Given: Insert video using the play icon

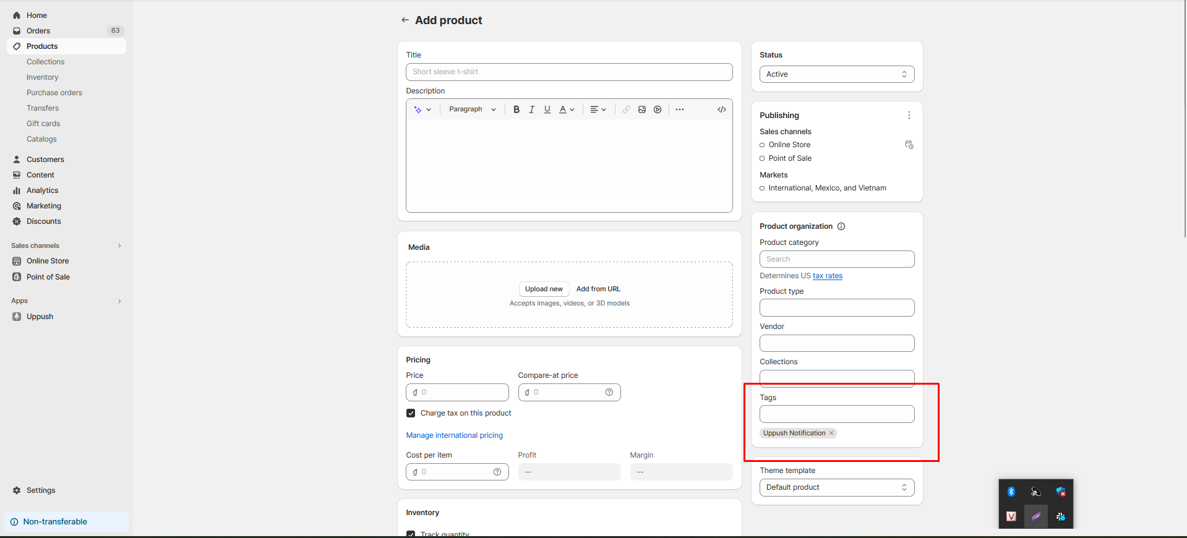Looking at the screenshot, I should click(x=658, y=109).
